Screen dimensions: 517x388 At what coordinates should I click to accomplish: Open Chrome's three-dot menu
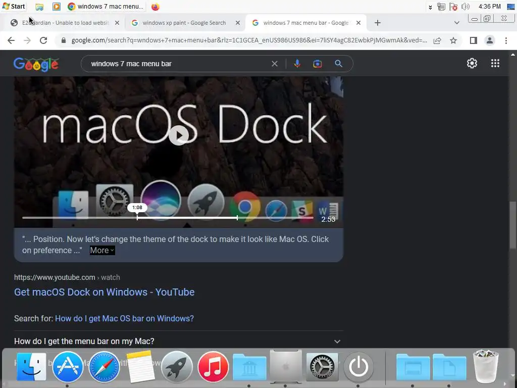pyautogui.click(x=506, y=40)
